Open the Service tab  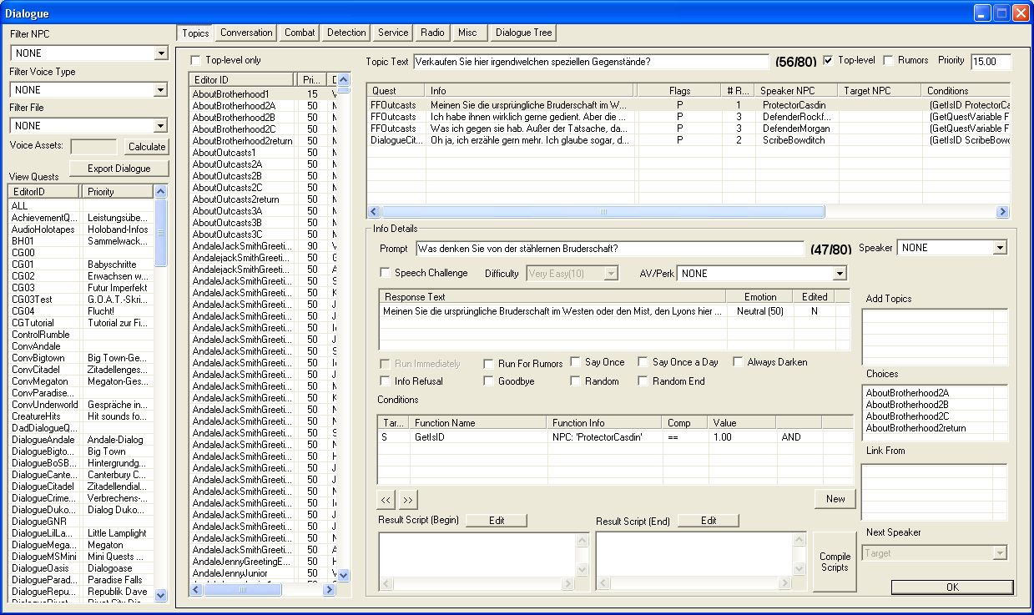tap(393, 33)
